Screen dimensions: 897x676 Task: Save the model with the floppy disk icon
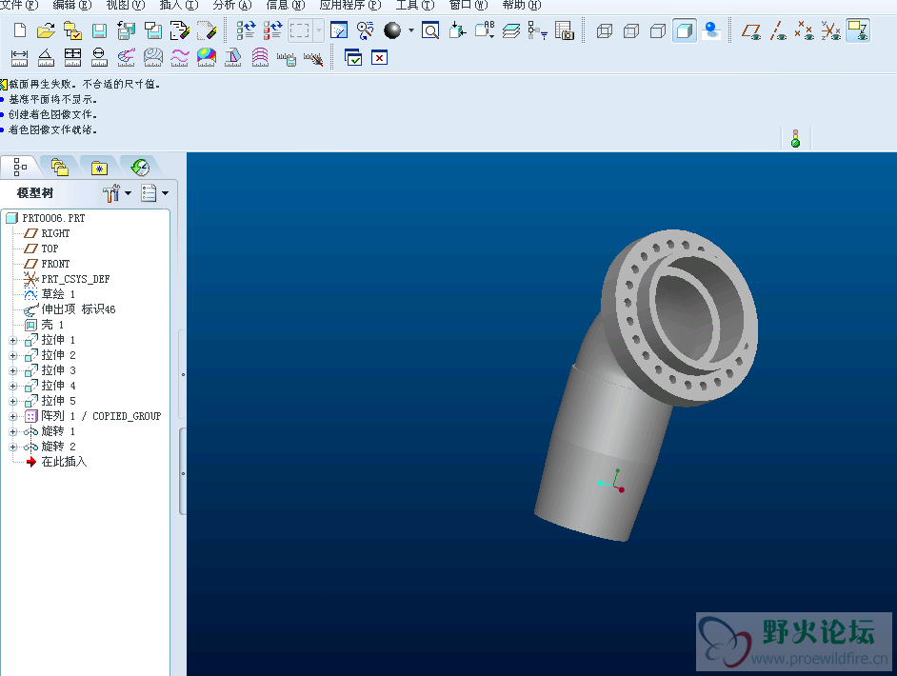100,30
